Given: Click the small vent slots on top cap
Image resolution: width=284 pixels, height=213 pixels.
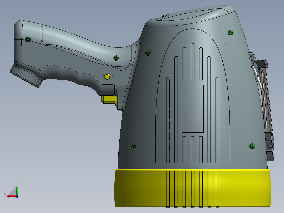Looking at the screenshot, I should click(165, 16).
